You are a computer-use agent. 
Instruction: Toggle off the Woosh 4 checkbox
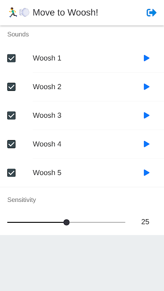point(11,144)
